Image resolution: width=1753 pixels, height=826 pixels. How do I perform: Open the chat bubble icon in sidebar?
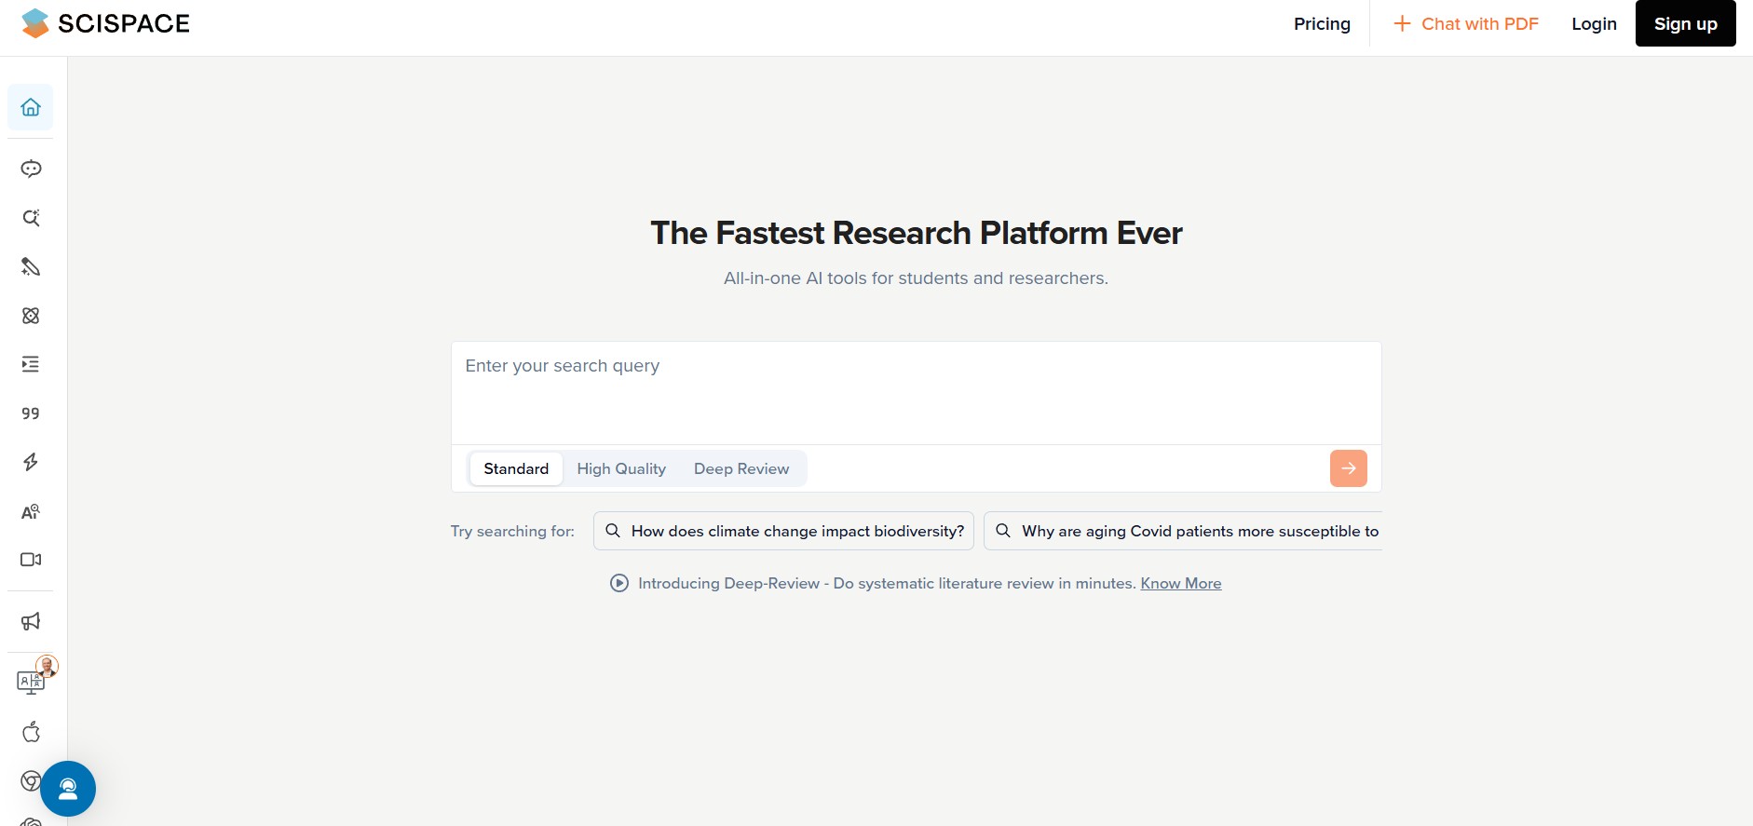click(x=31, y=169)
